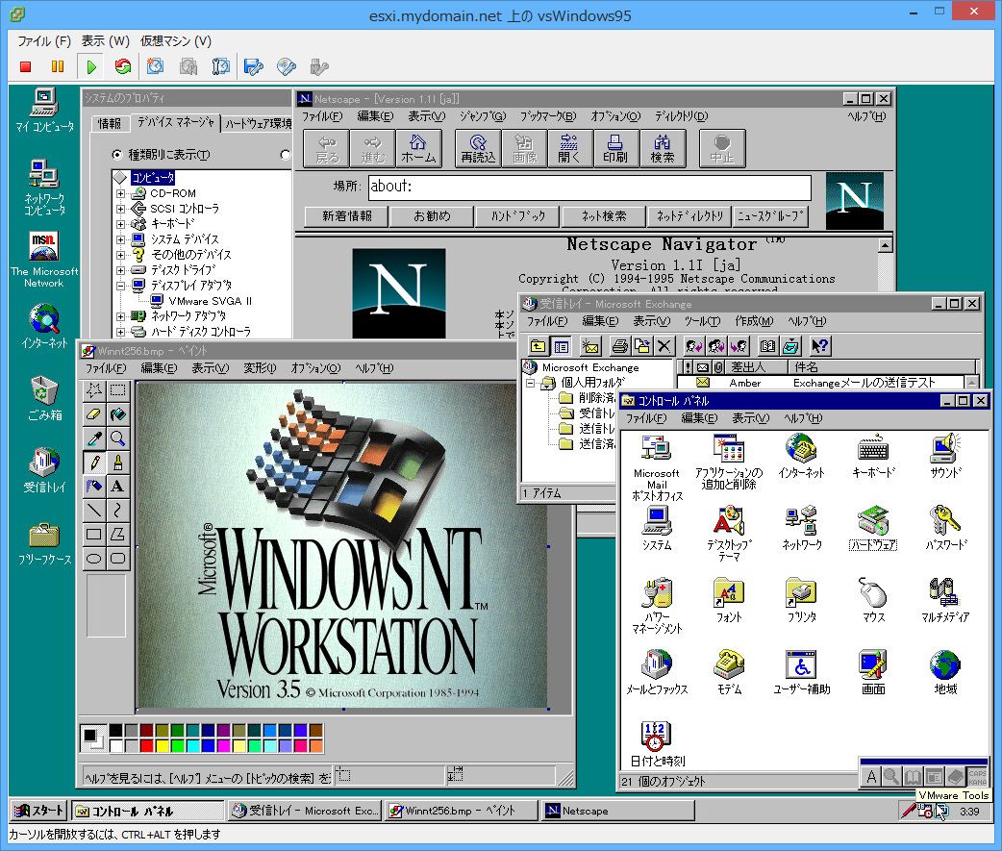1002x851 pixels.
Task: Expand the システム デバイス node
Action: pyautogui.click(x=120, y=239)
